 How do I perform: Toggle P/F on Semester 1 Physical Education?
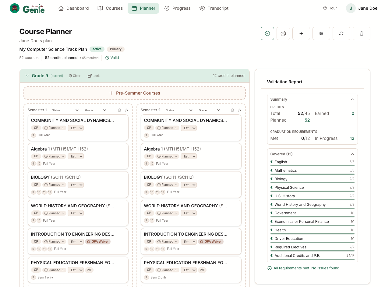pos(89,270)
